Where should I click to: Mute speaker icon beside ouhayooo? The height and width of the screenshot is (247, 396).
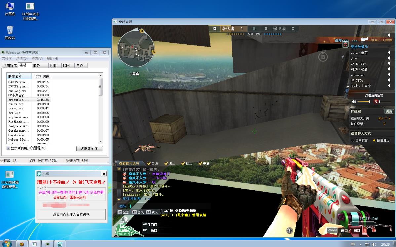(x=389, y=75)
